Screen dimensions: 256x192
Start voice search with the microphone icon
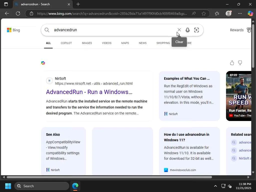click(x=187, y=30)
